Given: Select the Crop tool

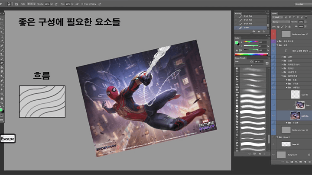Looking at the screenshot, I should click(x=2, y=37).
